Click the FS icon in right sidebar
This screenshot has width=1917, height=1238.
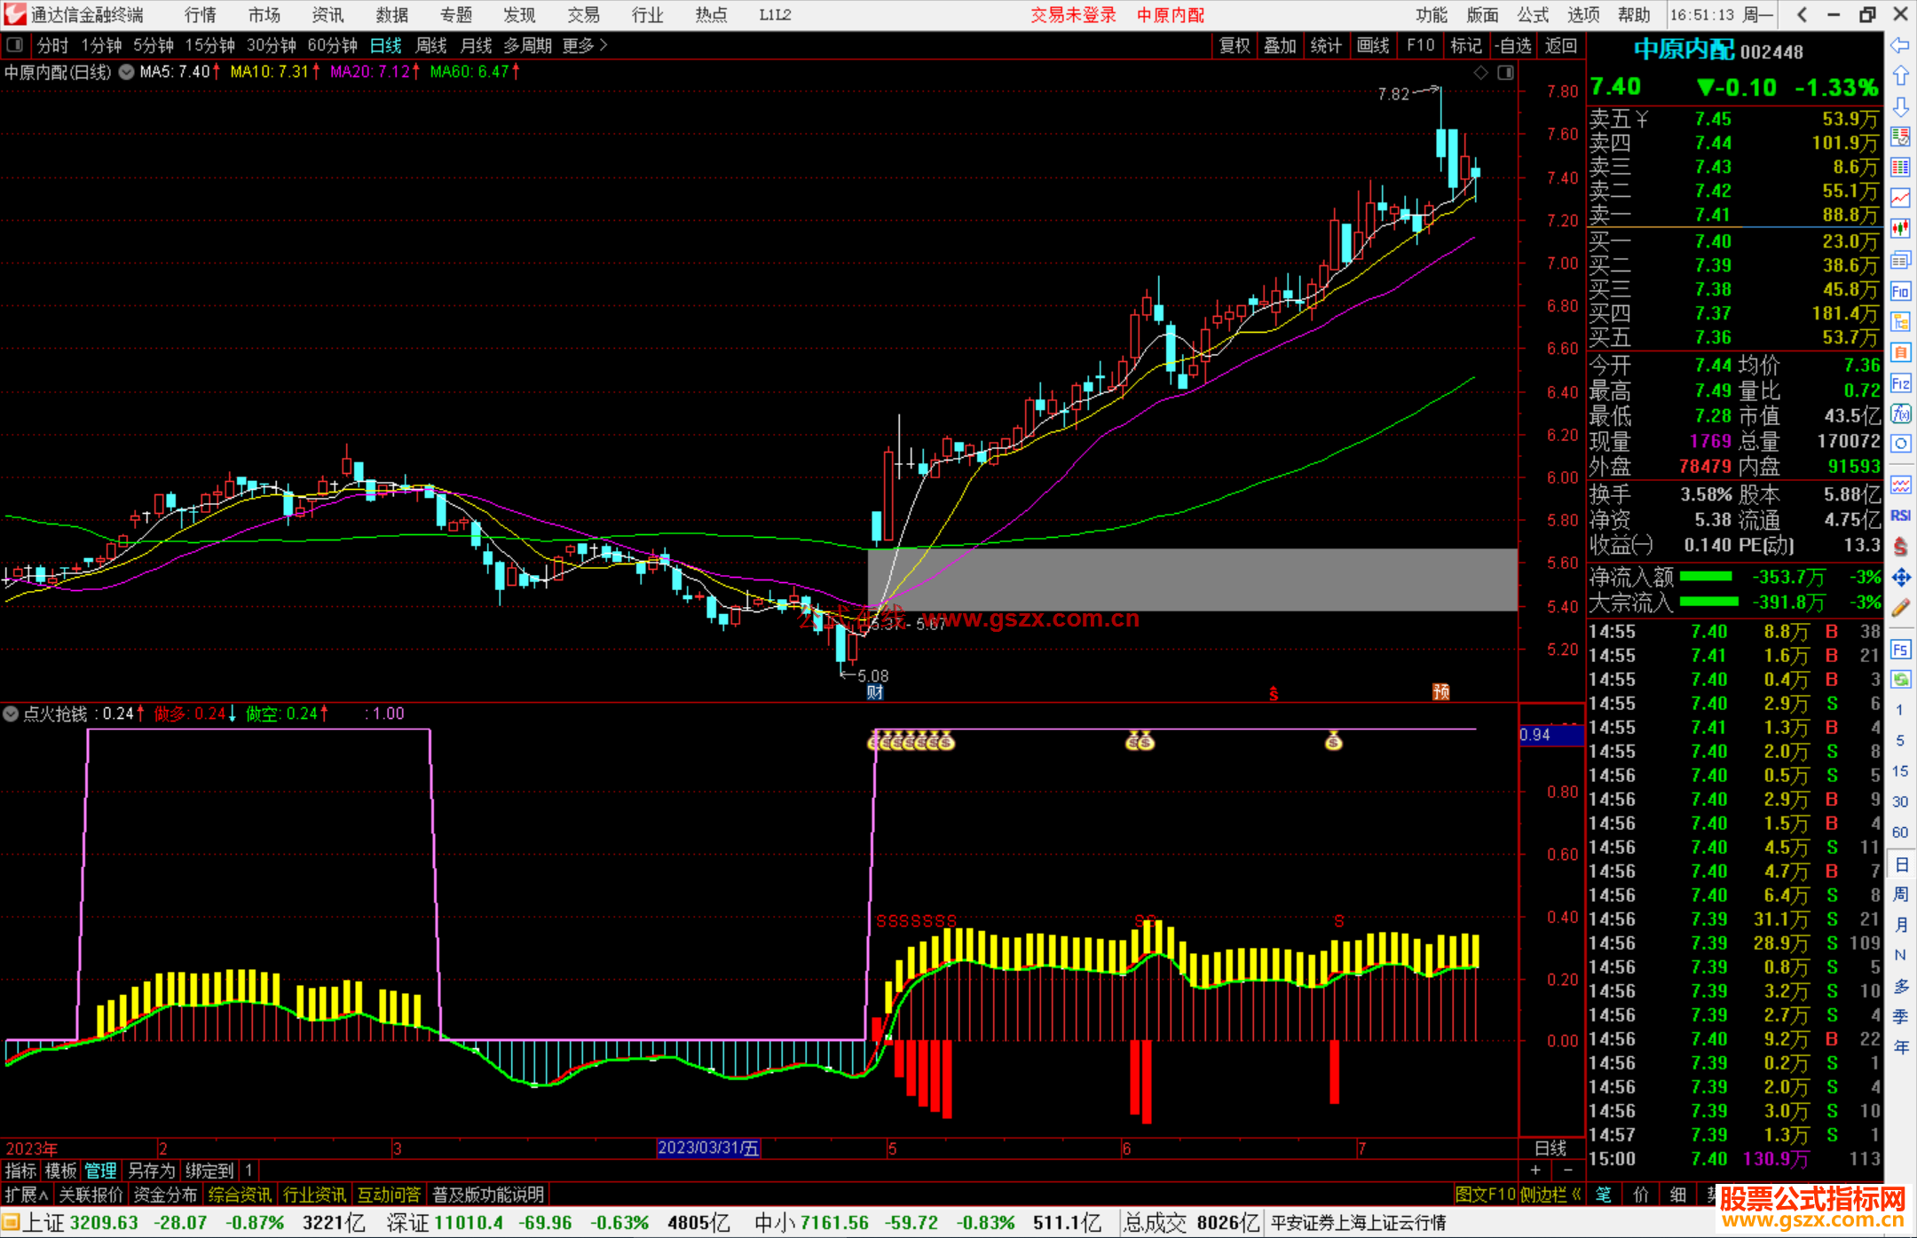click(1900, 650)
